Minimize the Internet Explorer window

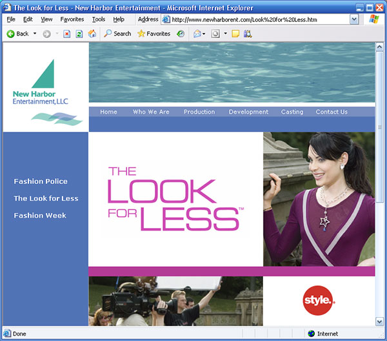click(360, 8)
